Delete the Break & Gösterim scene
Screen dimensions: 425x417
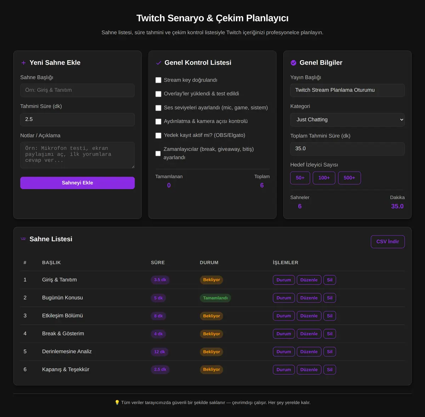click(x=330, y=334)
